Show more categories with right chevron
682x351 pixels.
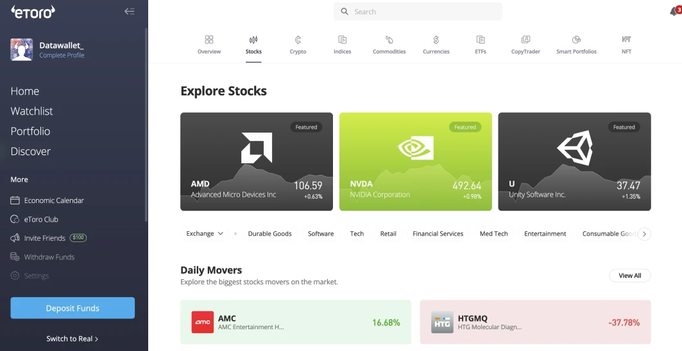click(644, 234)
